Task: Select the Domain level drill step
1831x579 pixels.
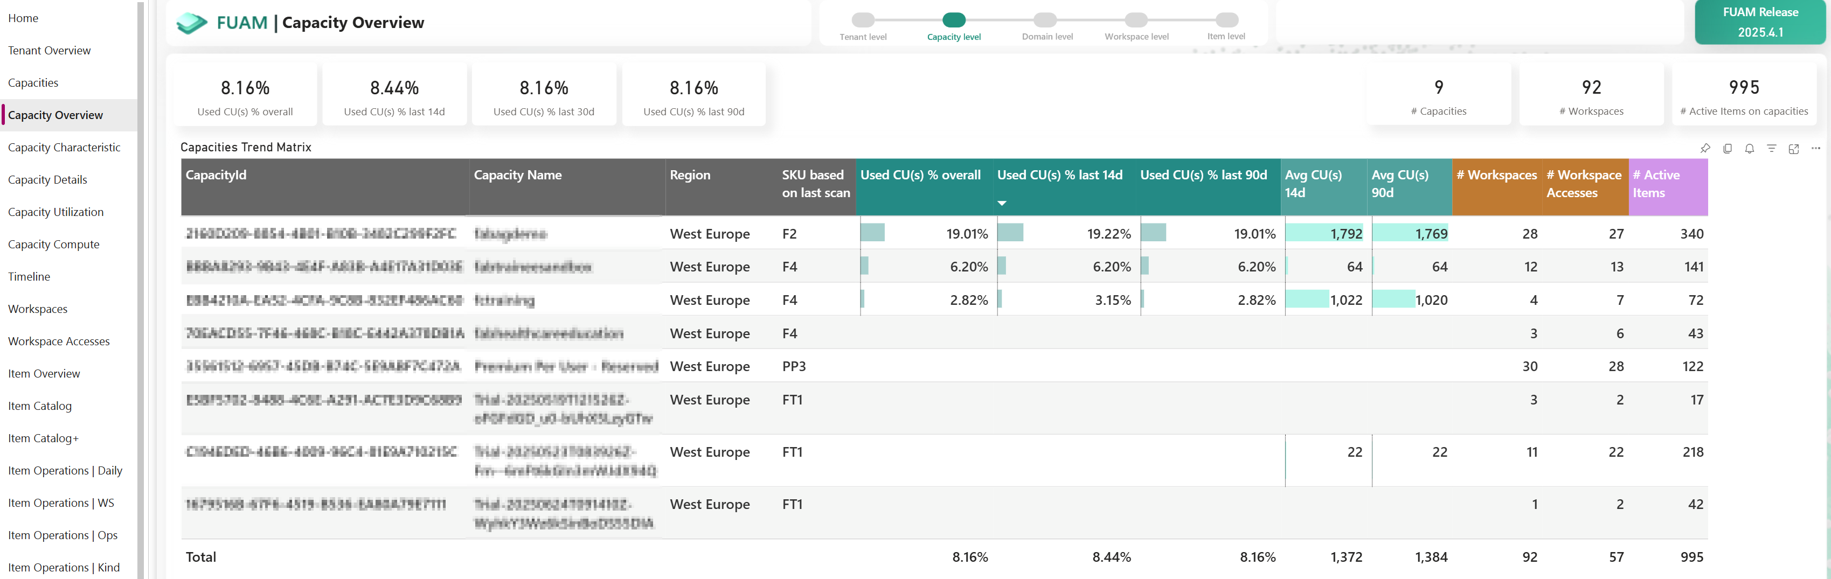Action: click(x=1044, y=20)
